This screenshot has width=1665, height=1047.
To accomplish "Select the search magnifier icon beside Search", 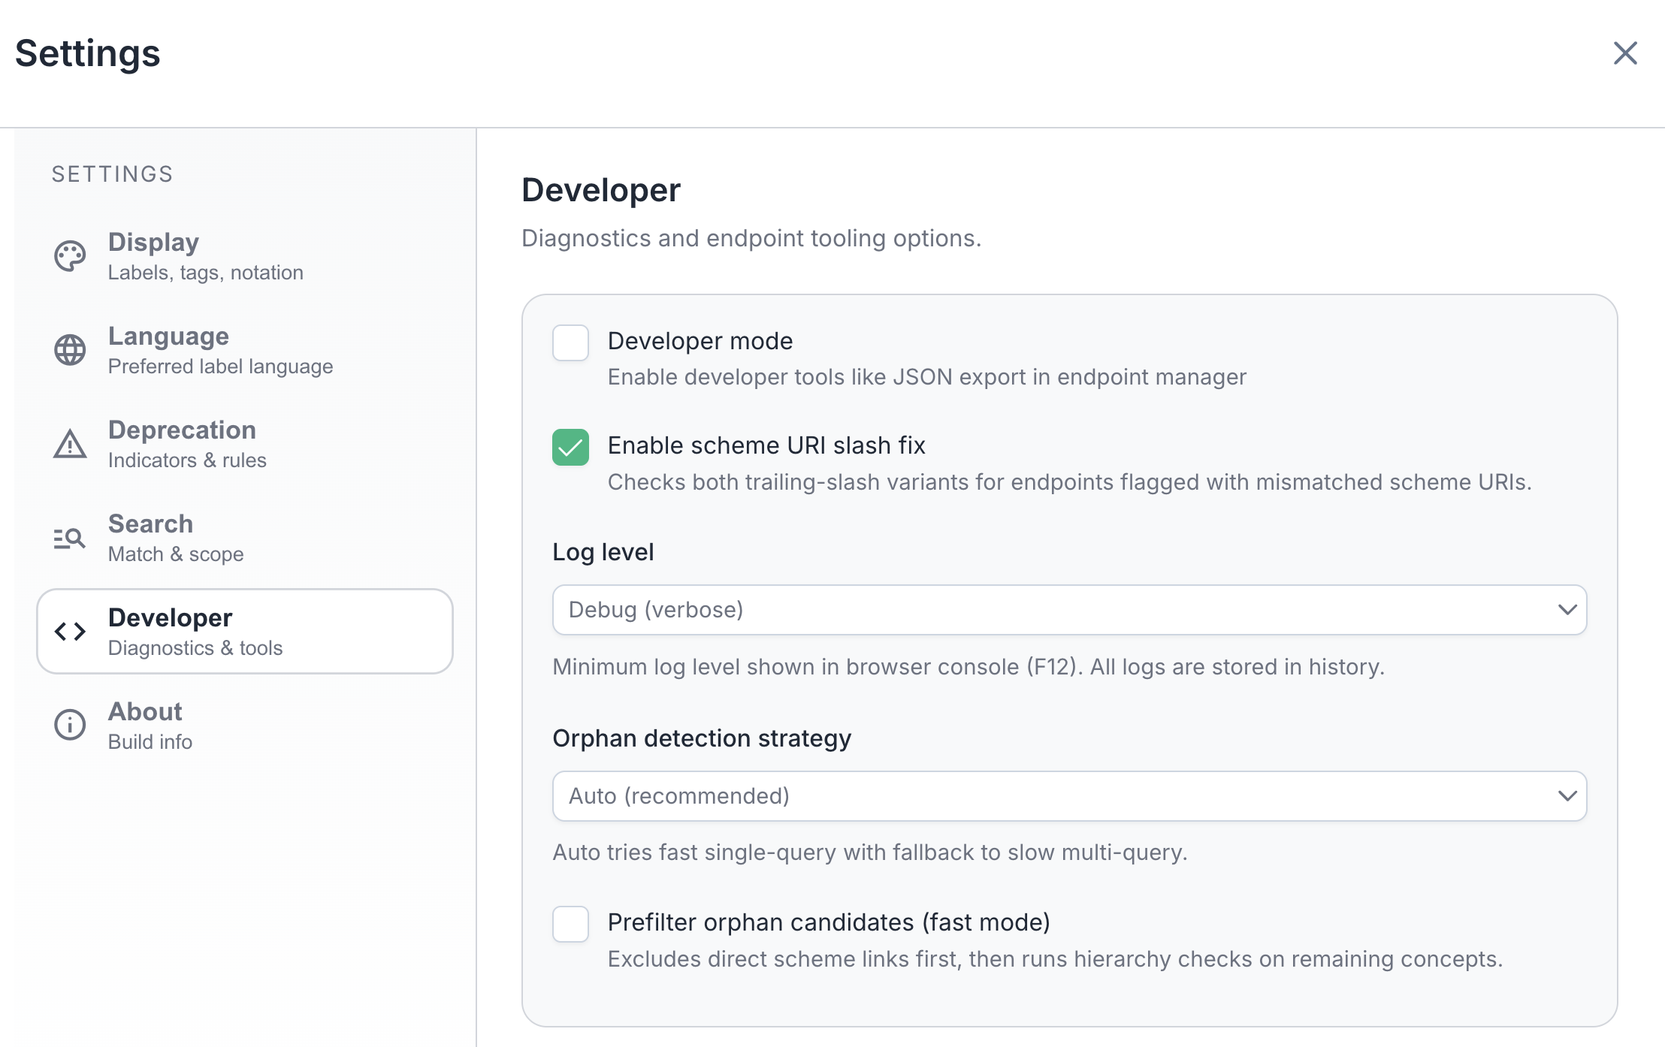I will (x=68, y=538).
